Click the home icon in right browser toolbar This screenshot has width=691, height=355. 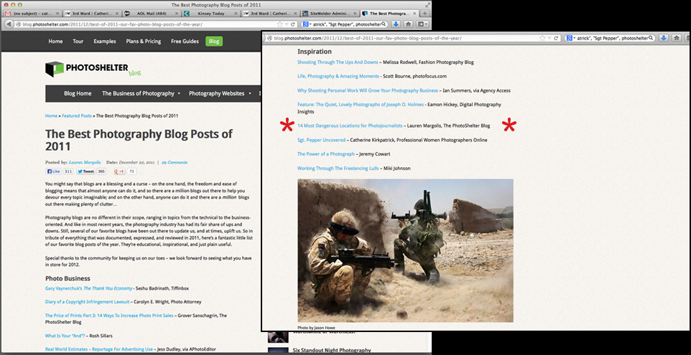(x=679, y=38)
